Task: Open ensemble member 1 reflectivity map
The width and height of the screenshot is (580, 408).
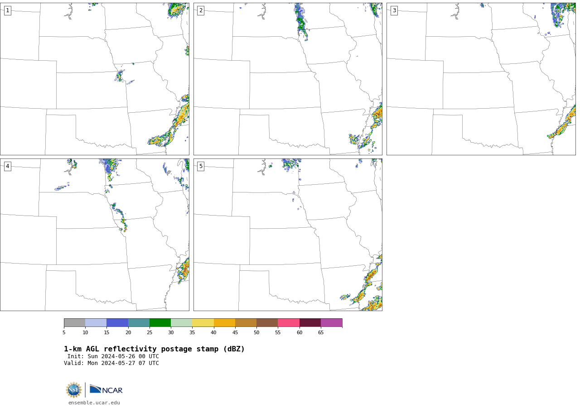Action: click(x=95, y=79)
